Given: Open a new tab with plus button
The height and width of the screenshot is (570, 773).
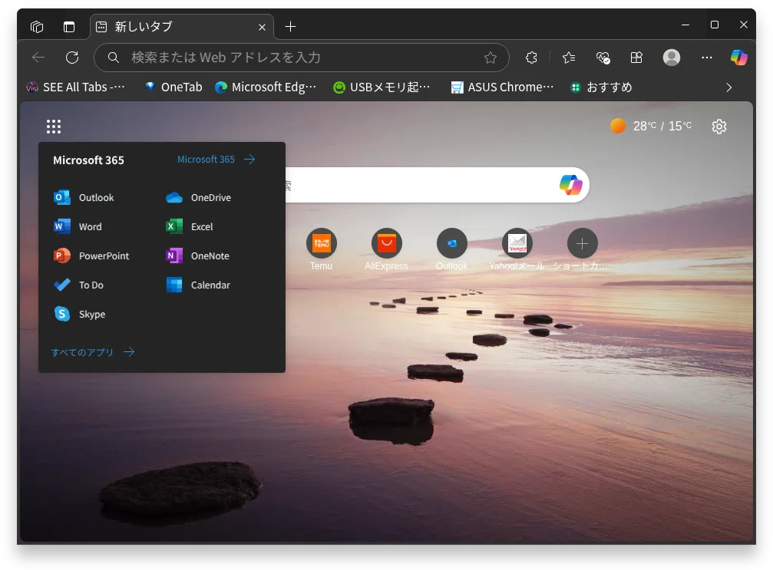Looking at the screenshot, I should (290, 27).
